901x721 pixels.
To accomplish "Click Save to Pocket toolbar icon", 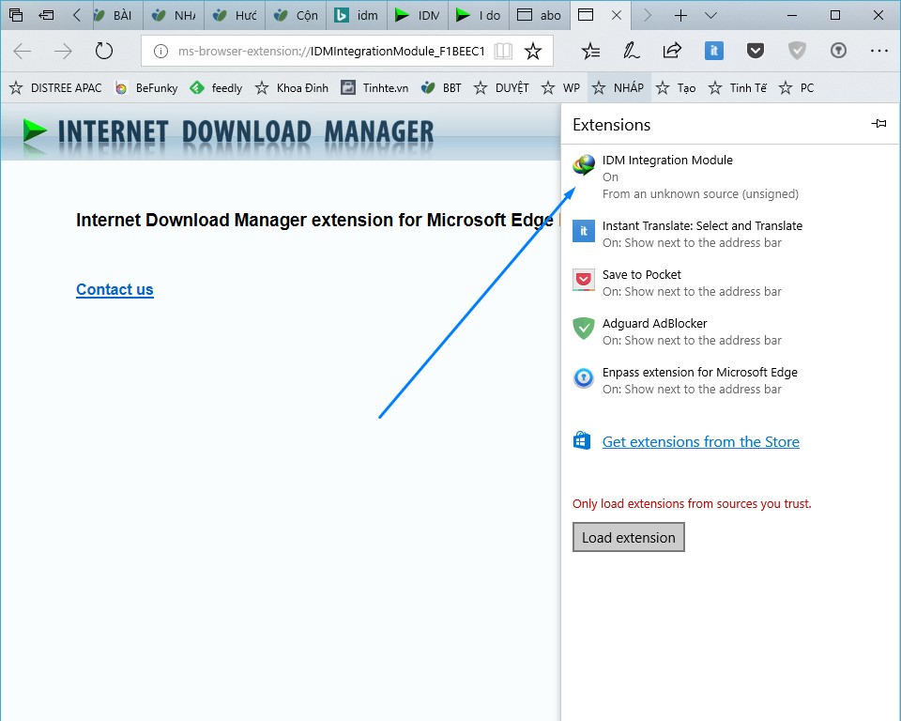I will tap(755, 52).
